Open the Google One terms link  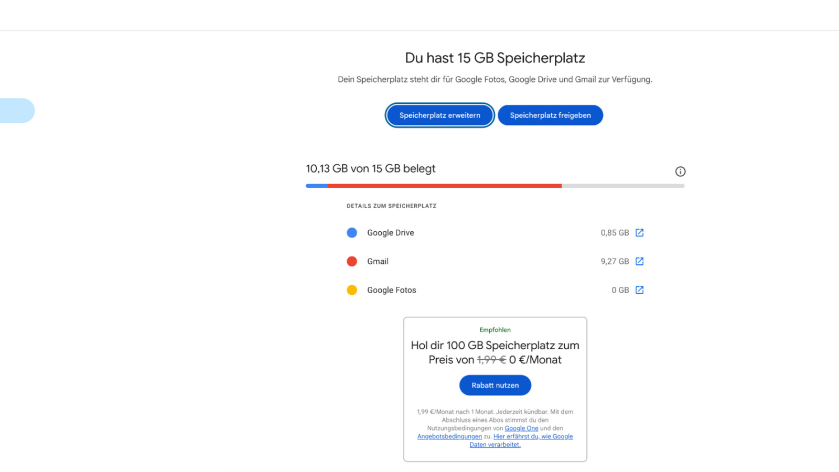click(521, 428)
